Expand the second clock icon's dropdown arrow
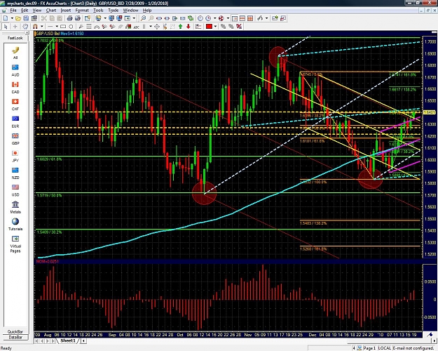The height and width of the screenshot is (351, 438). coord(214,18)
